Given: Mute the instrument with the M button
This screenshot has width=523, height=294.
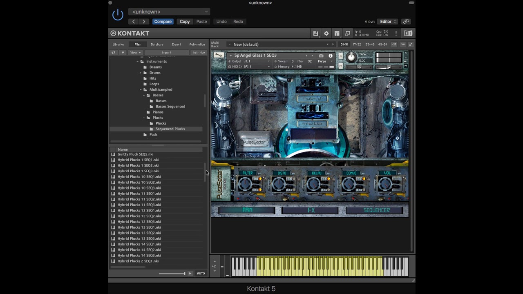Looking at the screenshot, I should (340, 66).
